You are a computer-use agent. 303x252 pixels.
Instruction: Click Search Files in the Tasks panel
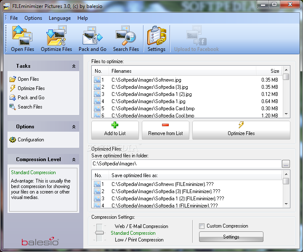(26, 107)
